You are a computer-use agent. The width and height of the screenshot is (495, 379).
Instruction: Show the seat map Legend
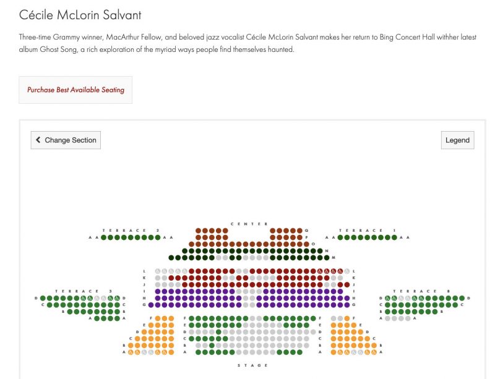pos(457,140)
